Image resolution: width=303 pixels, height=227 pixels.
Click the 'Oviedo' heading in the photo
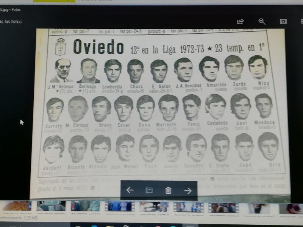(98, 47)
